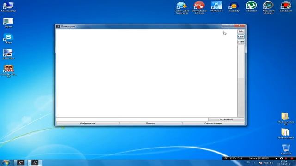This screenshot has width=296, height=166.
Task: Click the RU language indicator
Action: click(248, 162)
